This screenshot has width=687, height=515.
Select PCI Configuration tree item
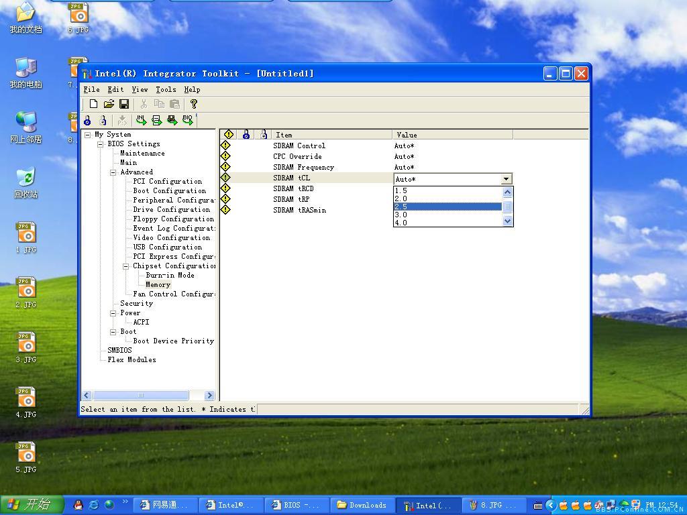167,181
